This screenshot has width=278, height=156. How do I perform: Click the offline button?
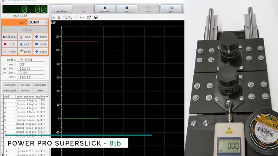pos(10,37)
